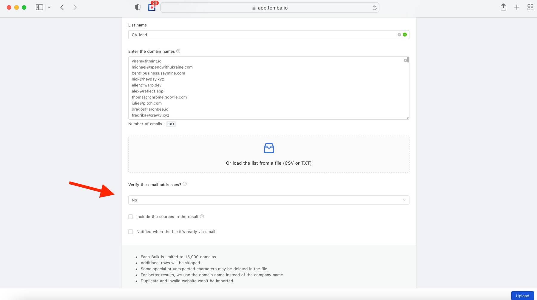Expand the dropdown chevron next to No
Image resolution: width=537 pixels, height=300 pixels.
[x=404, y=200]
